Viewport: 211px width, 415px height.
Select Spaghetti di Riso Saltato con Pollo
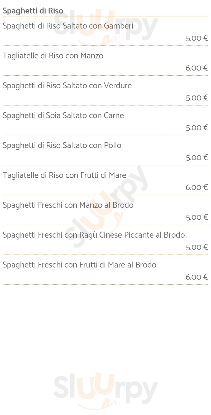(x=62, y=145)
